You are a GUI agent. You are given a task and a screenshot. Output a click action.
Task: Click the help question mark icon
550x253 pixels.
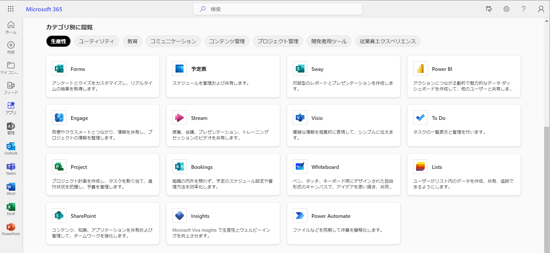[x=523, y=9]
